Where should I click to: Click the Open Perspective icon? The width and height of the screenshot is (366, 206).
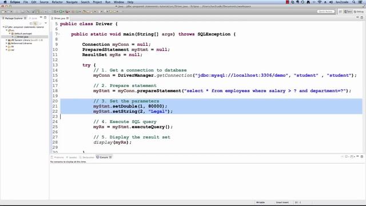point(340,11)
